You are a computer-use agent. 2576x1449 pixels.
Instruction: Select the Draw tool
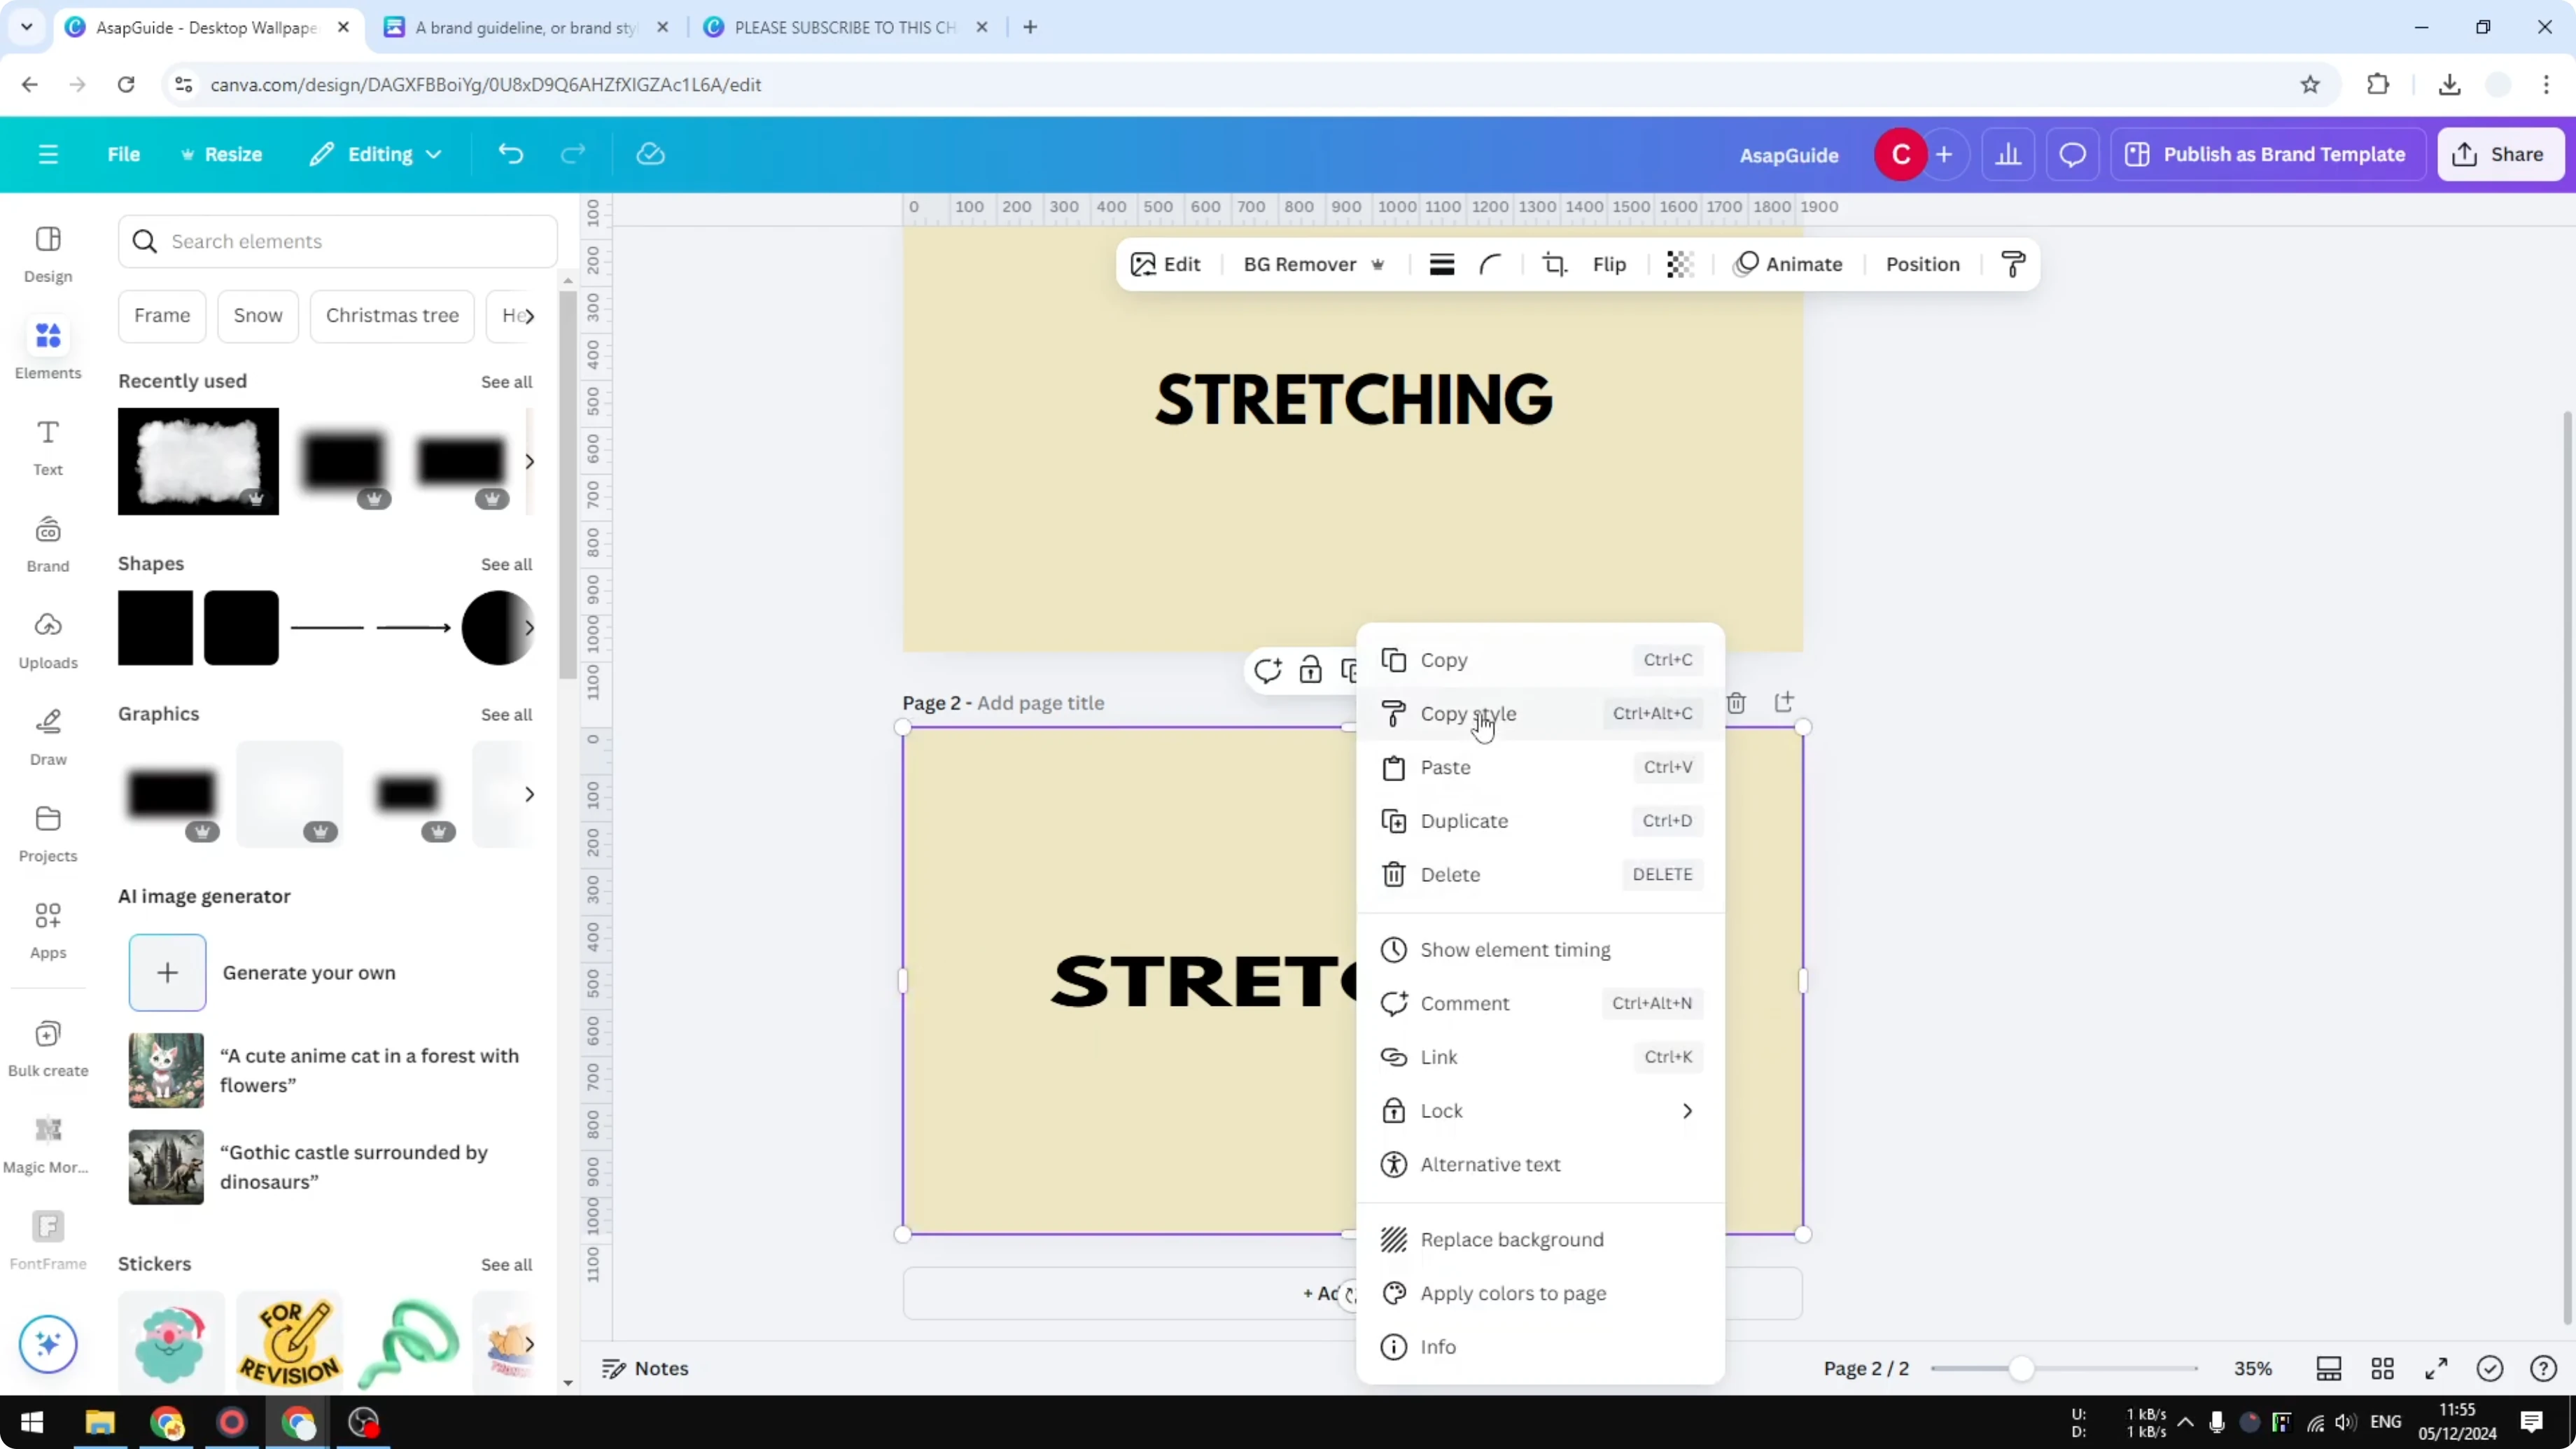point(47,737)
